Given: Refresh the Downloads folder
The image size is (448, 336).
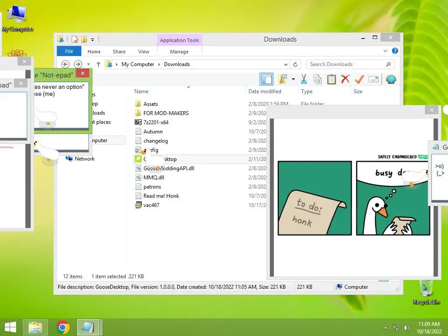Looking at the screenshot, I should pos(295,64).
